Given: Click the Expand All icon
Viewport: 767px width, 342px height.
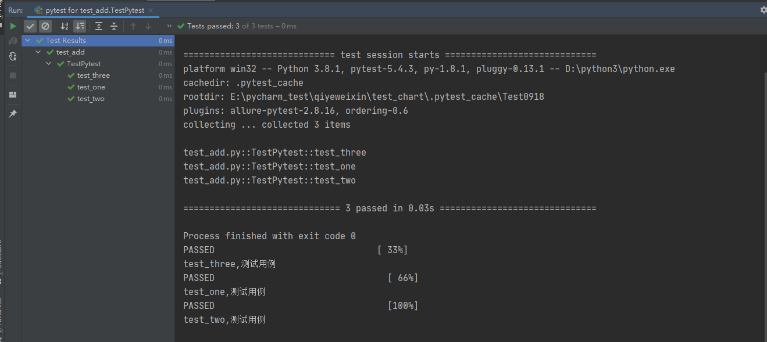Looking at the screenshot, I should [x=99, y=26].
